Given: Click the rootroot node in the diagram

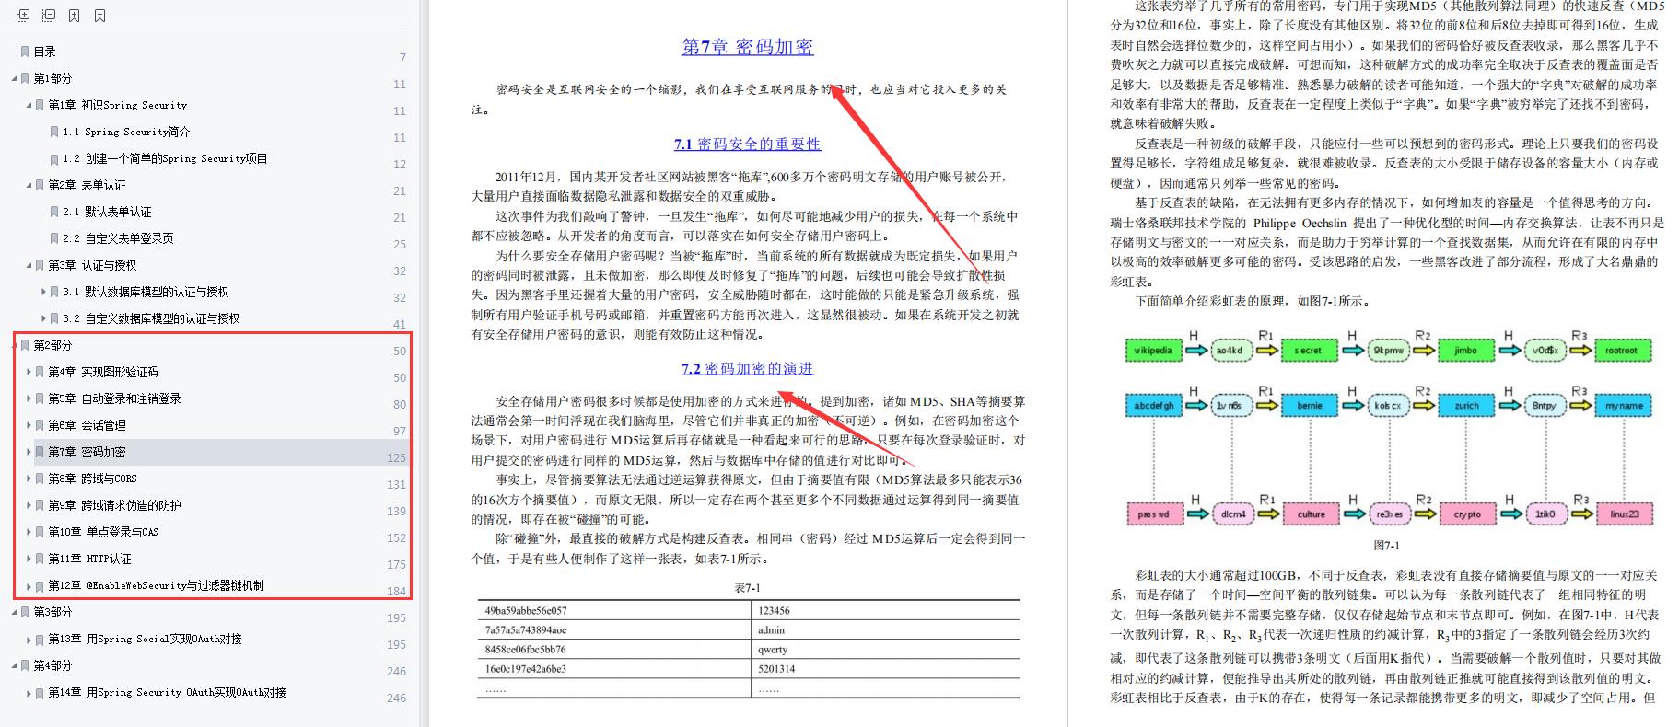Looking at the screenshot, I should click(1622, 351).
